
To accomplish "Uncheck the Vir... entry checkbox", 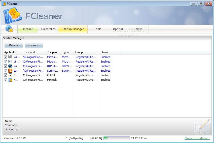I will [6, 62].
